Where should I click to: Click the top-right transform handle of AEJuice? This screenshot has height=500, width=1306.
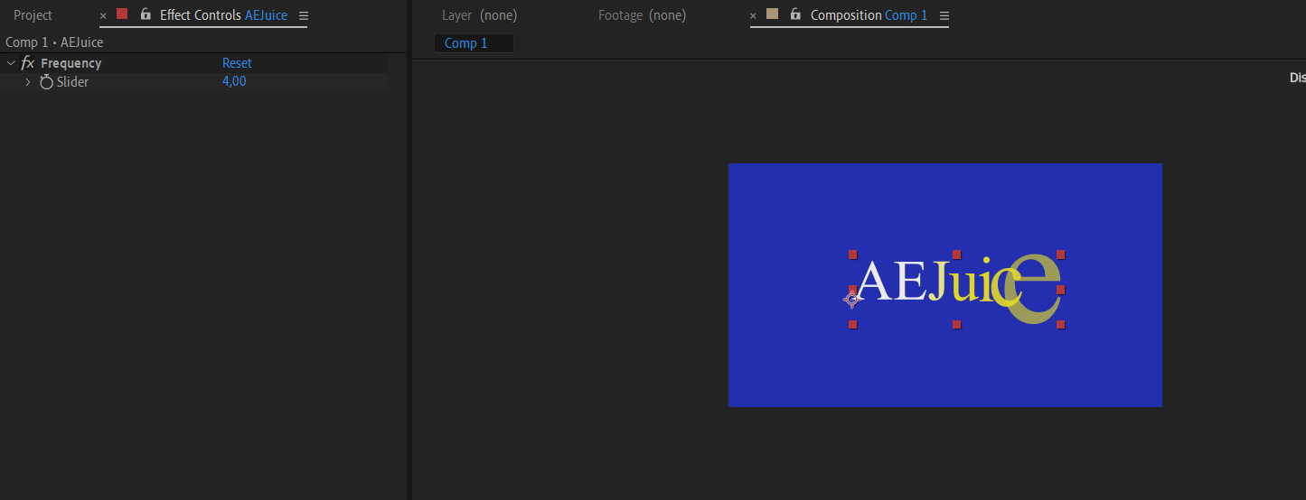pyautogui.click(x=1061, y=255)
